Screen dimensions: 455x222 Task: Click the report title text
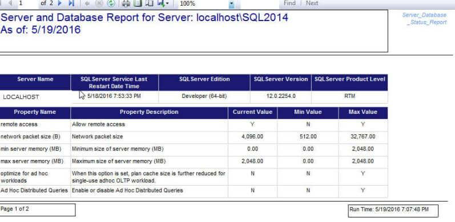[x=144, y=23]
